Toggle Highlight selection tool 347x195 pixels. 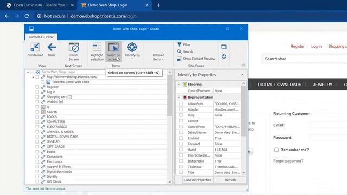[x=97, y=51]
